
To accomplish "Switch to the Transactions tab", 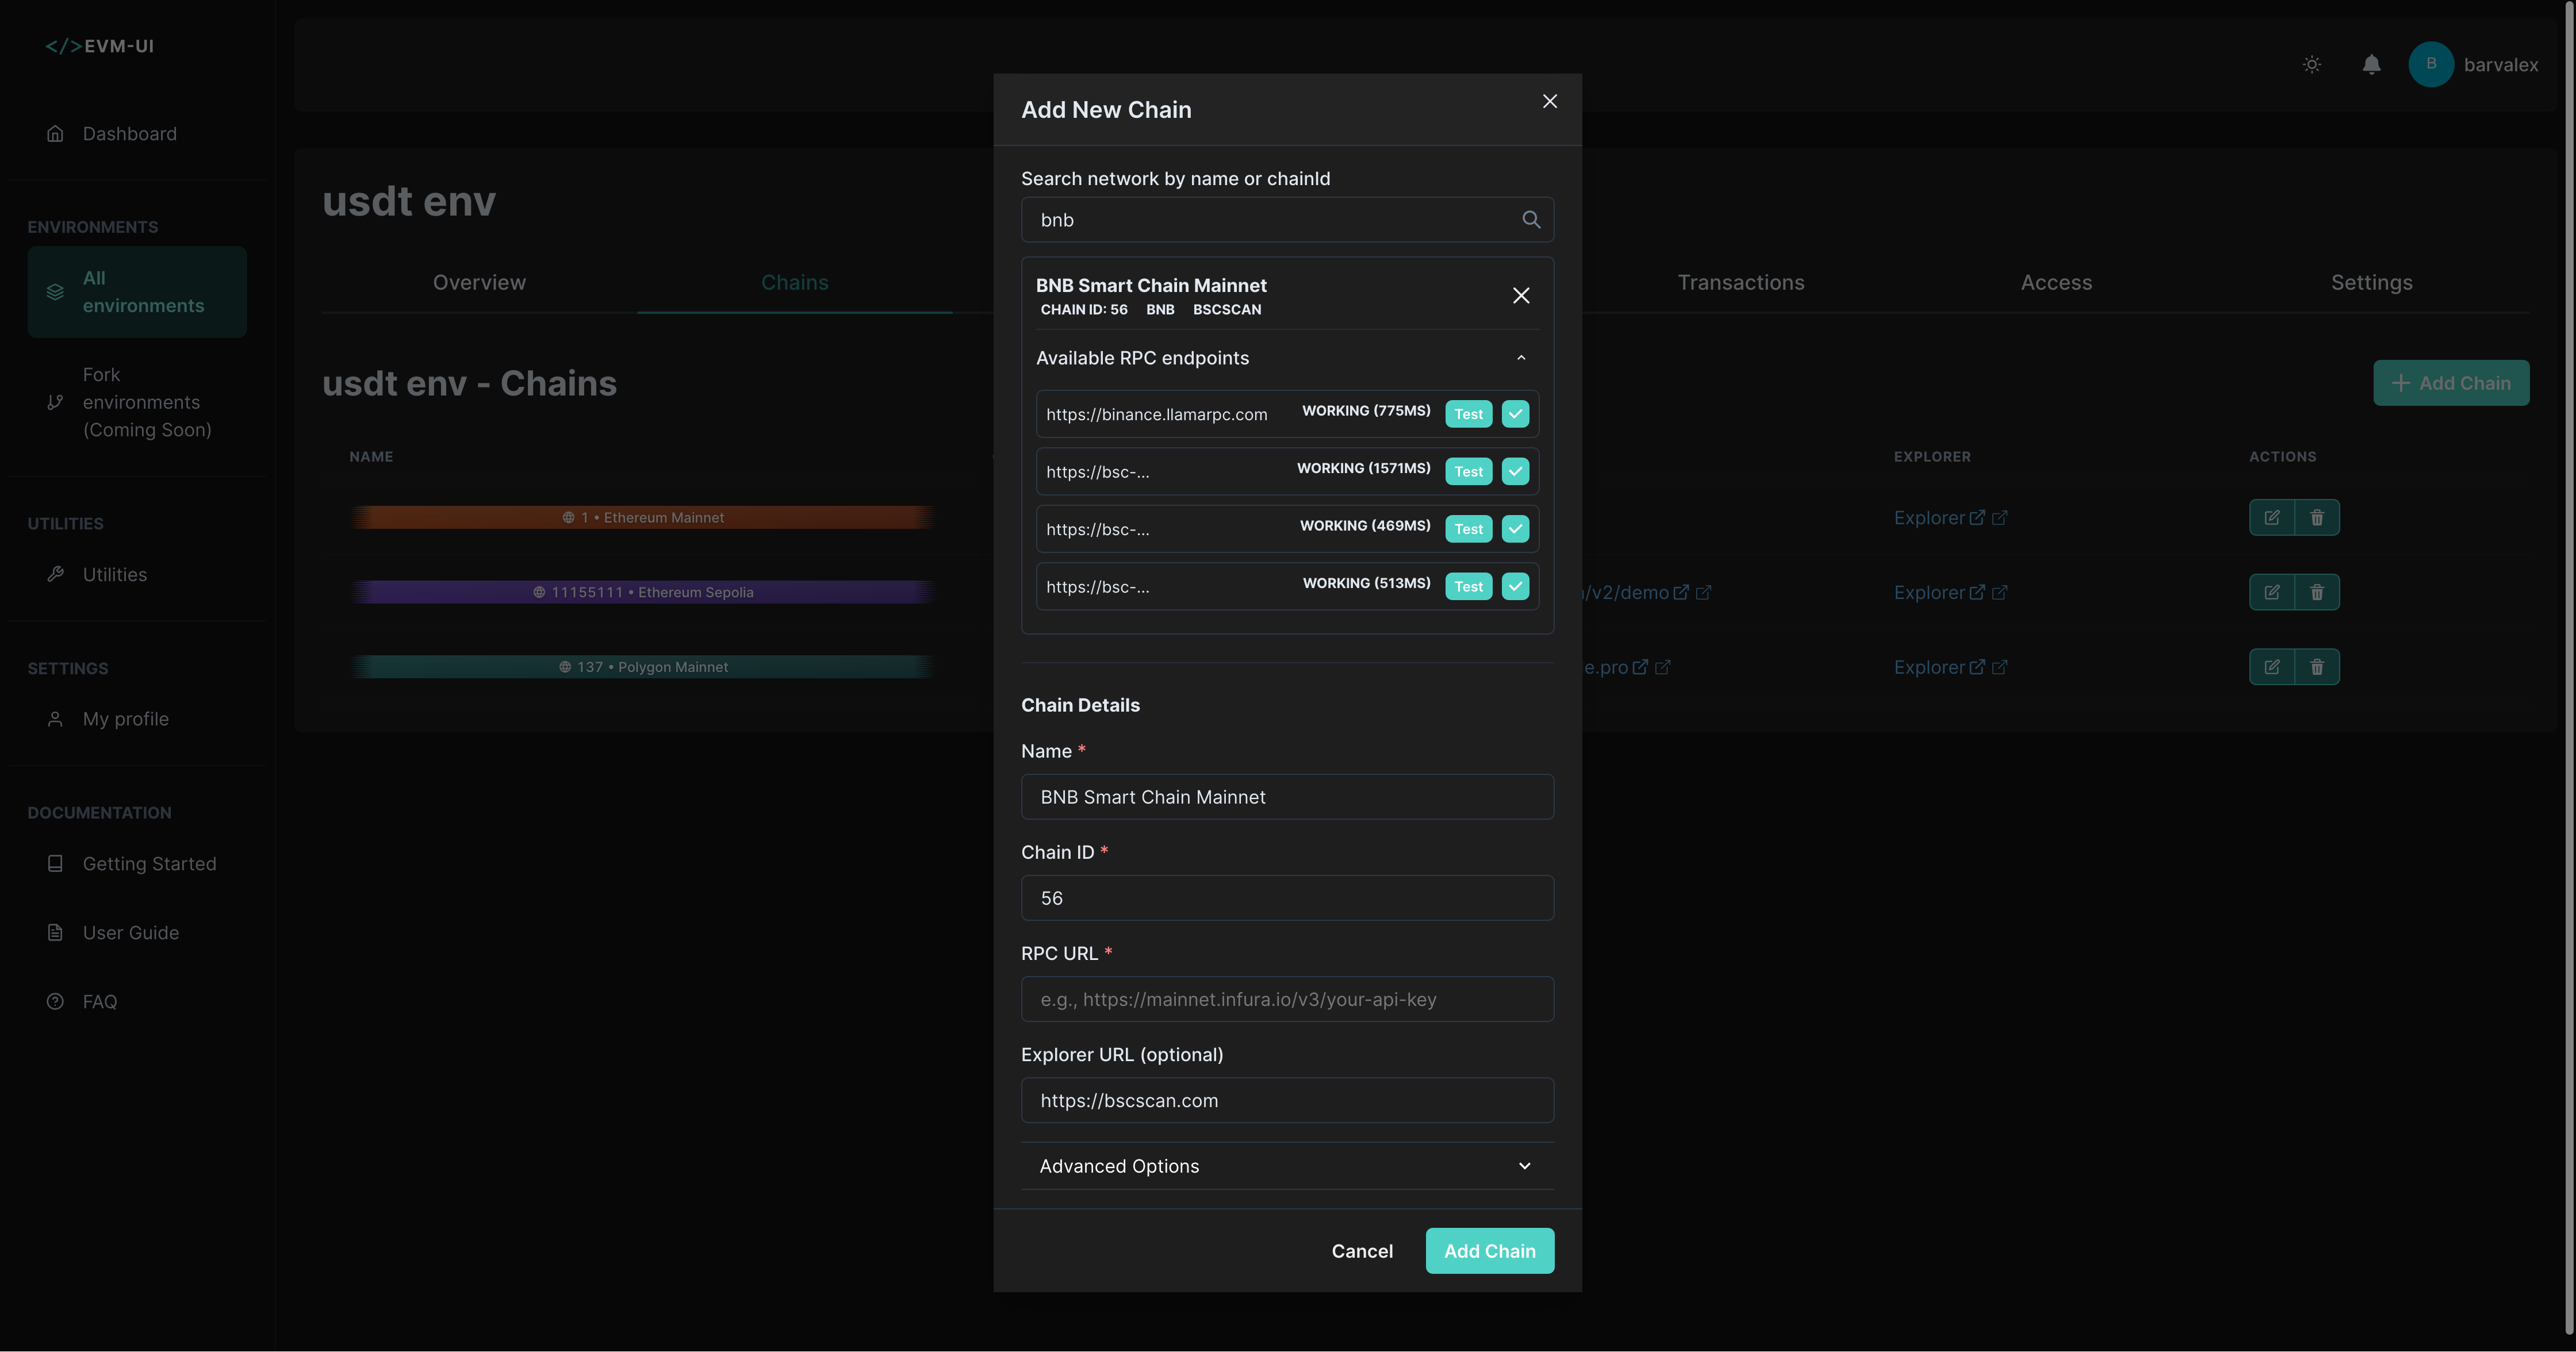I will click(x=1740, y=283).
